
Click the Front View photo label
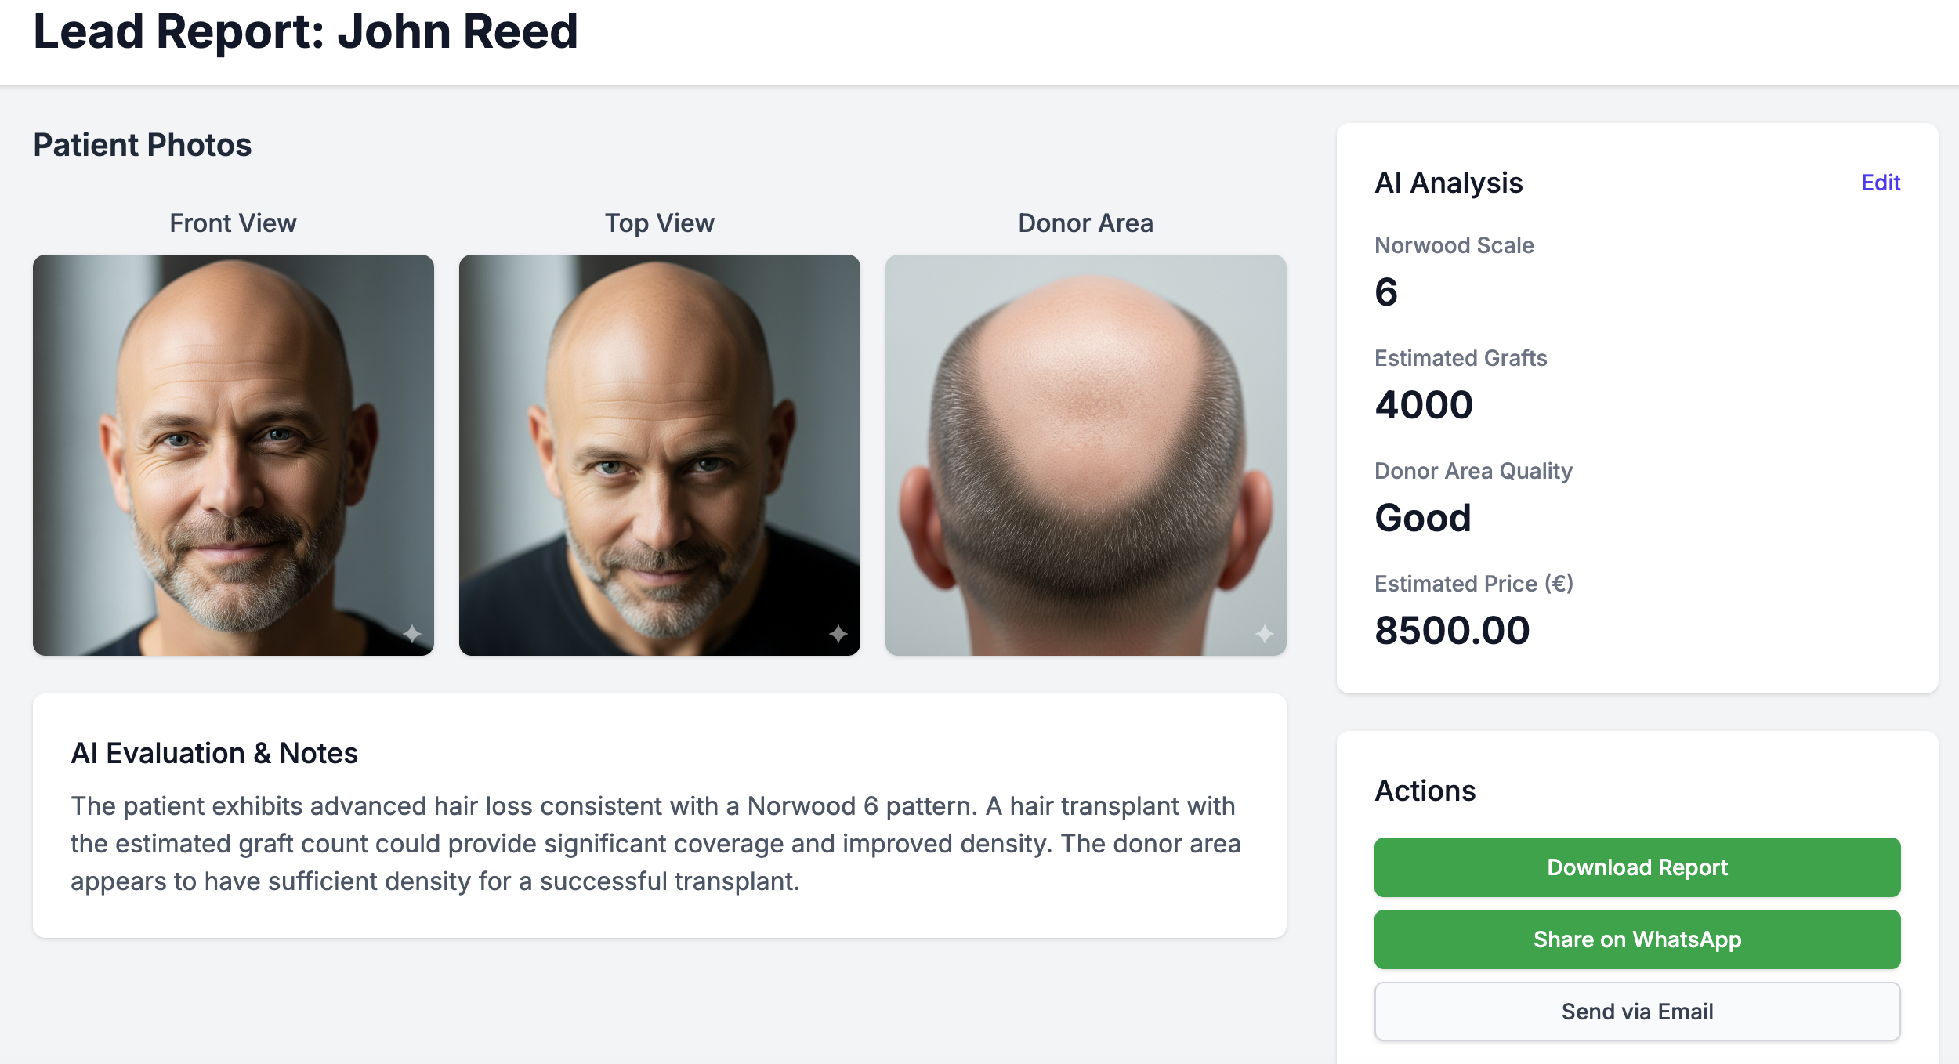232,223
